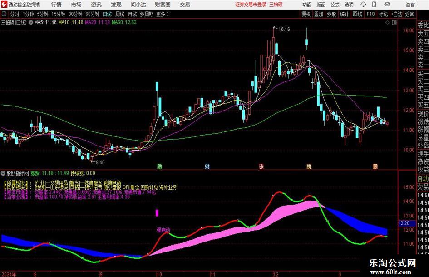
Task: Click the 返回 back button
Action: [409, 14]
